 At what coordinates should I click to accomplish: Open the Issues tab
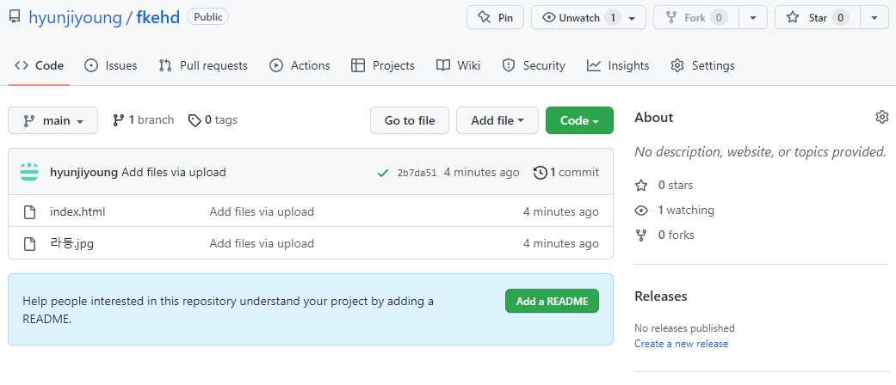[111, 65]
